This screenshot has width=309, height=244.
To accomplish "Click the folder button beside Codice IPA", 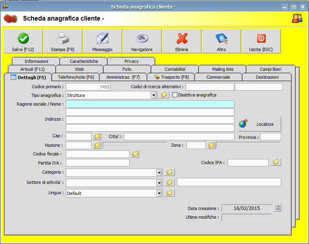I will [276, 162].
